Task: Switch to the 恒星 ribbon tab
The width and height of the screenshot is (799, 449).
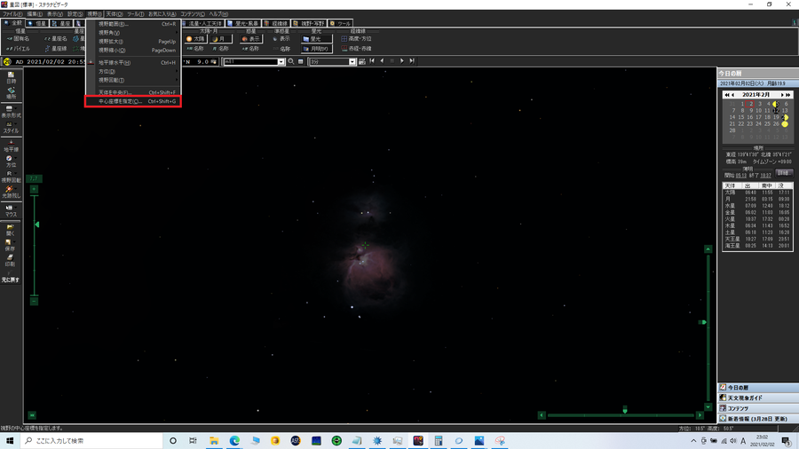Action: (x=36, y=23)
